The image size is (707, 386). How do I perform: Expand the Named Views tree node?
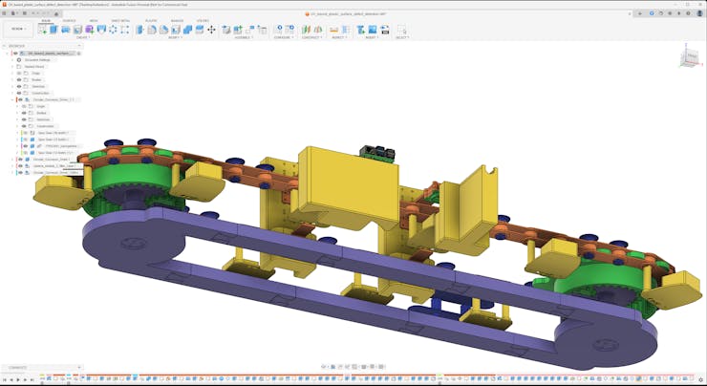click(12, 66)
